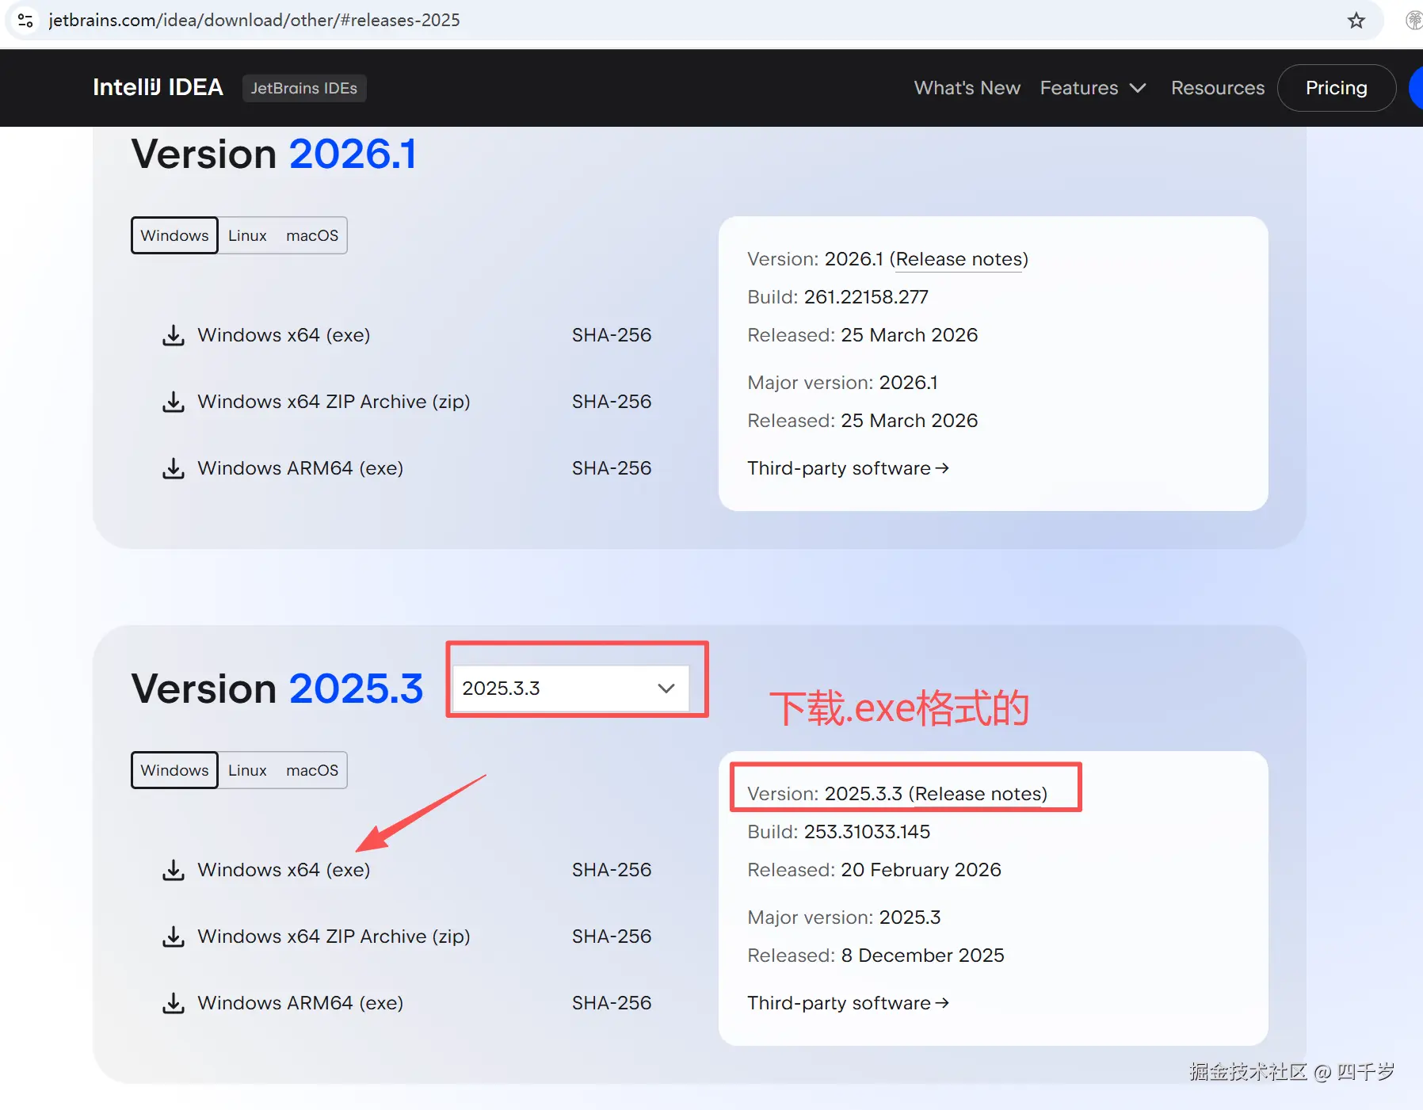Open Release notes for version 2026.1

[959, 259]
